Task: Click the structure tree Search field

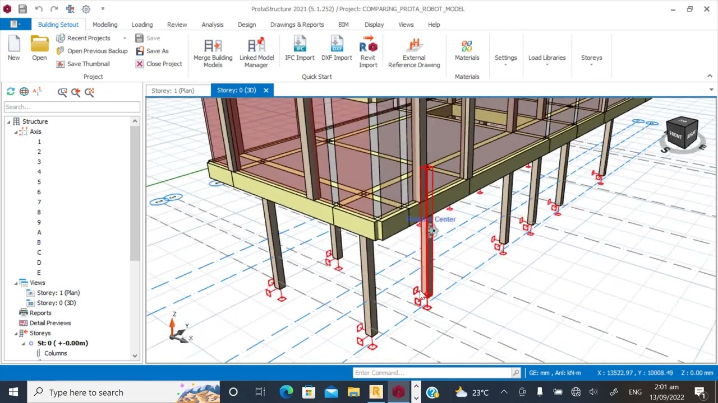Action: point(72,107)
